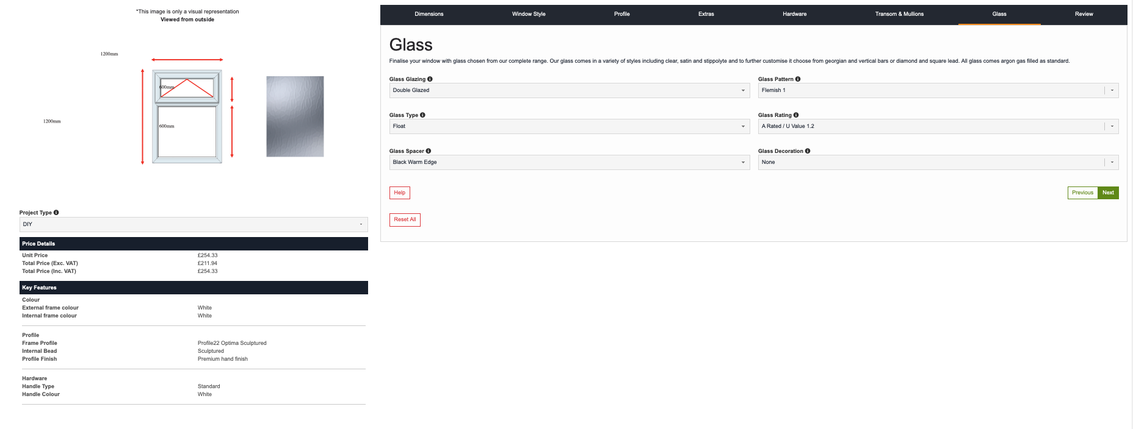Click the Glass Spacer info icon
1133x429 pixels.
point(429,151)
